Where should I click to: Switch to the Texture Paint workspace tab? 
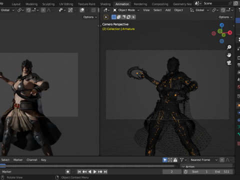(86, 4)
